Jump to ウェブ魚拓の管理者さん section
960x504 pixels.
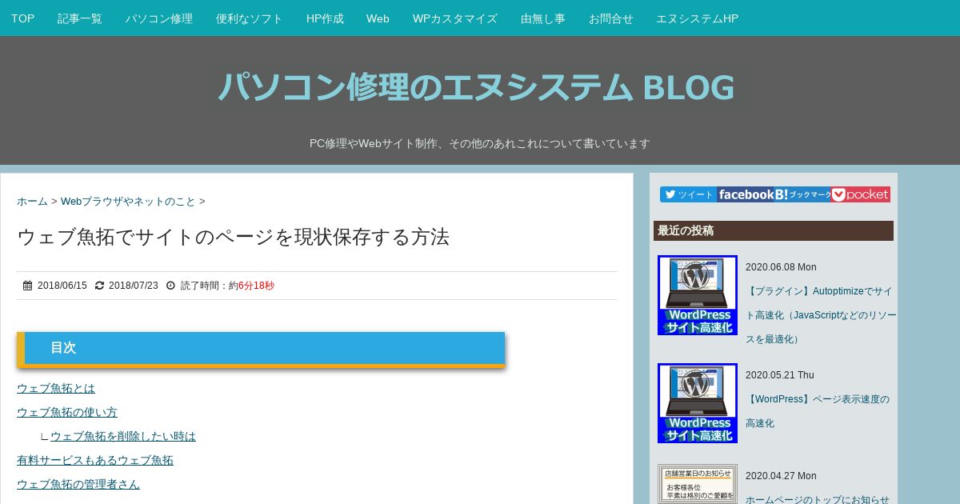coord(78,484)
